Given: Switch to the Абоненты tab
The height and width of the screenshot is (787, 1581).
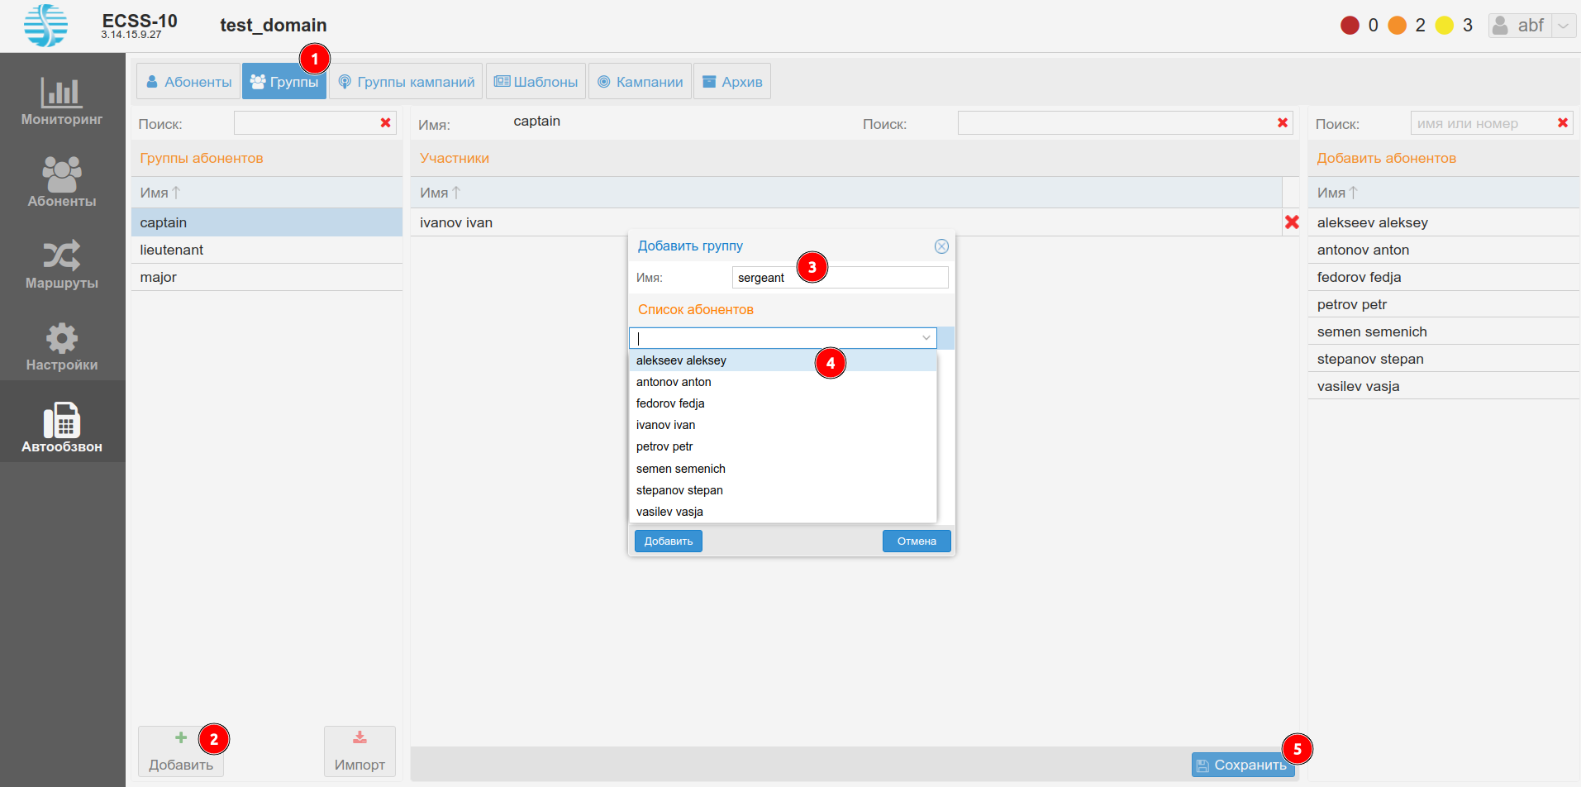Looking at the screenshot, I should tap(188, 82).
